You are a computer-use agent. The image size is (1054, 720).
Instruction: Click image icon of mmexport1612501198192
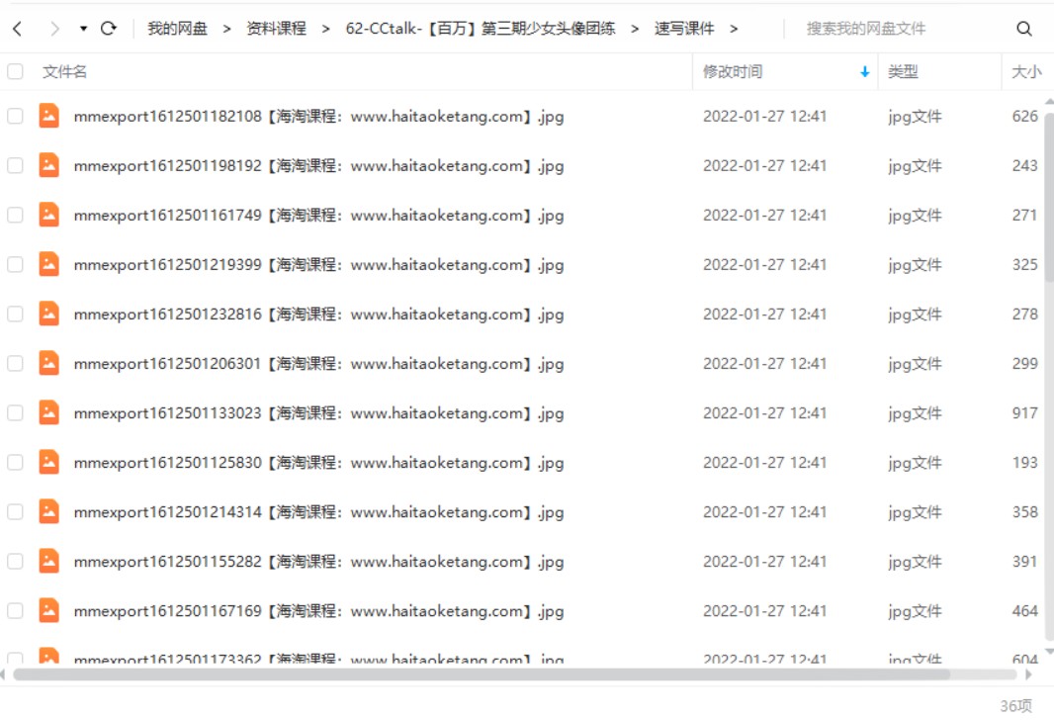[49, 165]
